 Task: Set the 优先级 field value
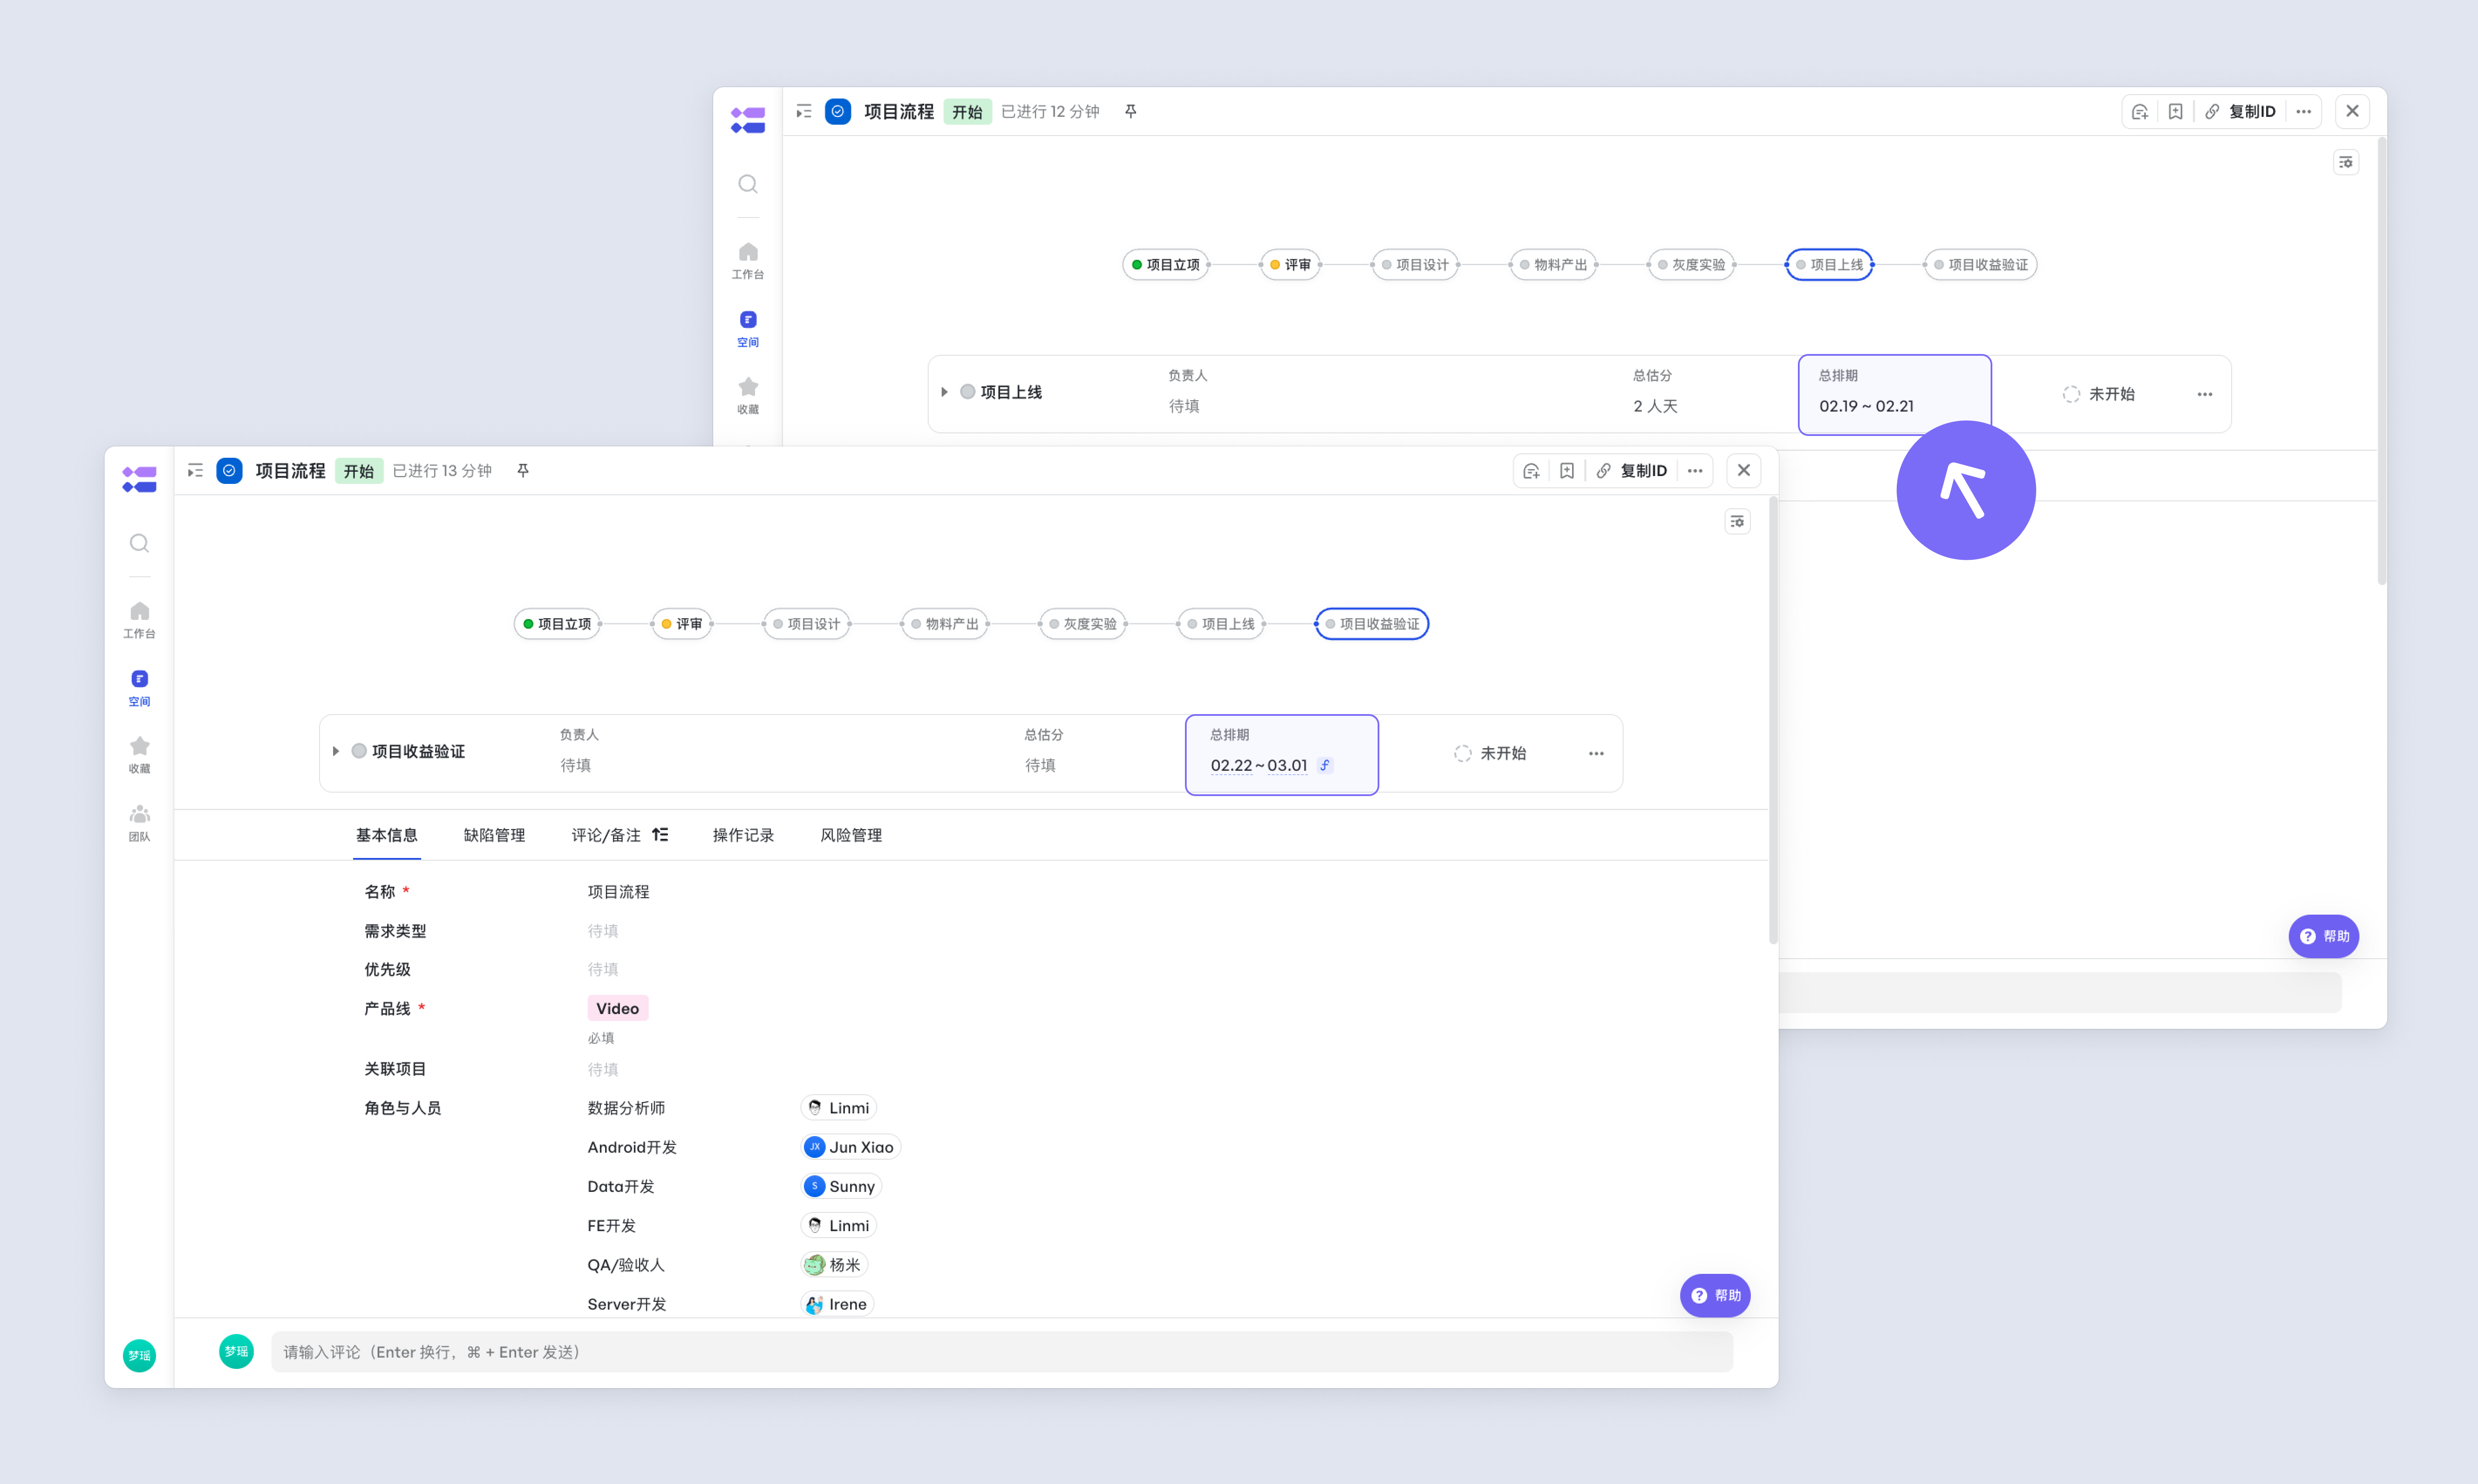(x=603, y=969)
